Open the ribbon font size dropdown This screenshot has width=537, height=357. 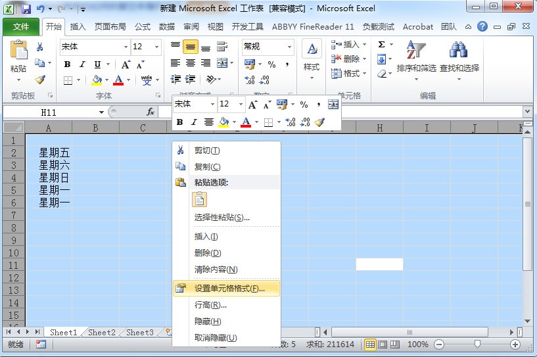pos(156,47)
